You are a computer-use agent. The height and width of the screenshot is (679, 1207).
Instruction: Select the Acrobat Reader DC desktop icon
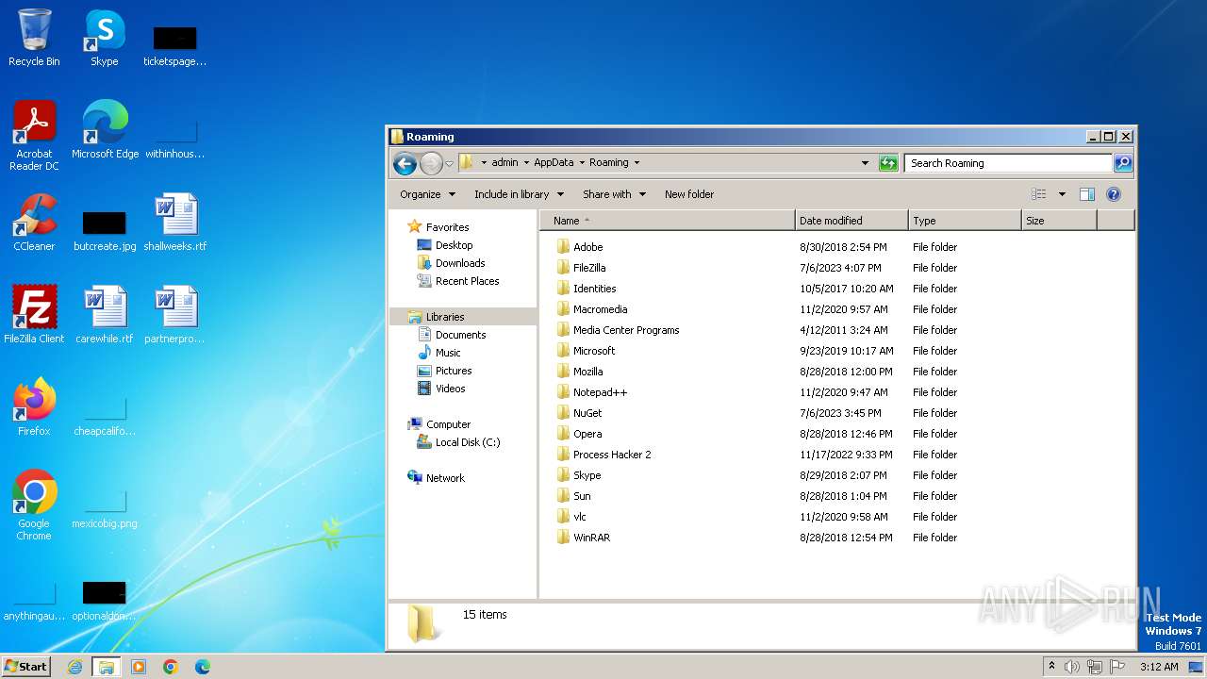(34, 136)
